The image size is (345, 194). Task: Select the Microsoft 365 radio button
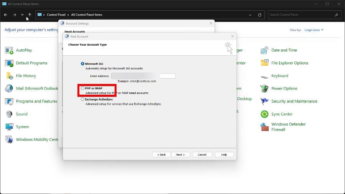pos(82,64)
